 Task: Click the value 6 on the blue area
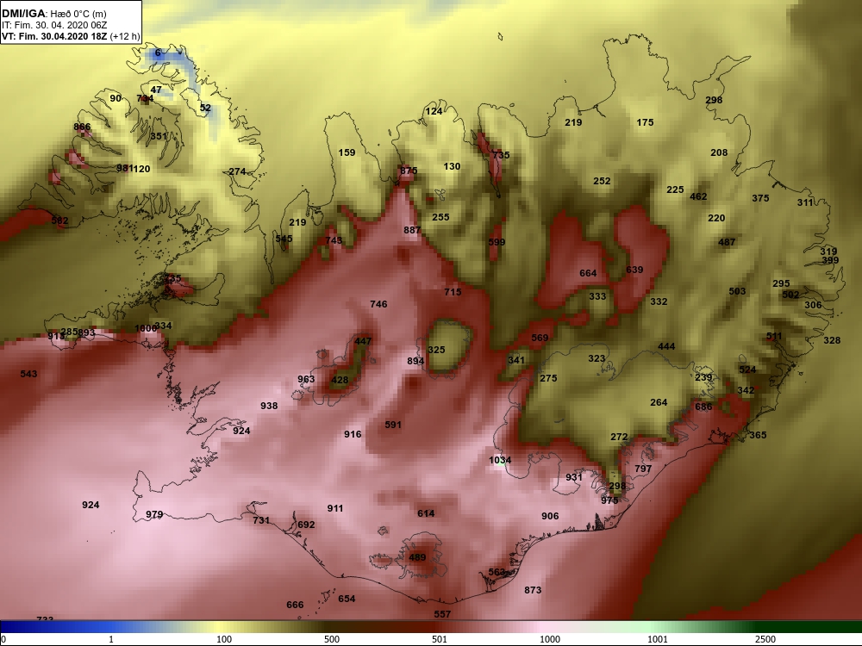tap(158, 53)
